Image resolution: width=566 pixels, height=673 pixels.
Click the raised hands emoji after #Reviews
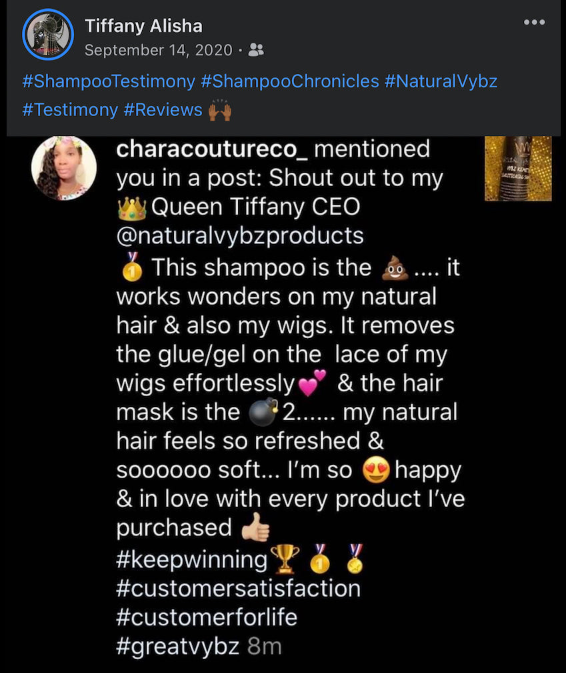click(x=220, y=110)
